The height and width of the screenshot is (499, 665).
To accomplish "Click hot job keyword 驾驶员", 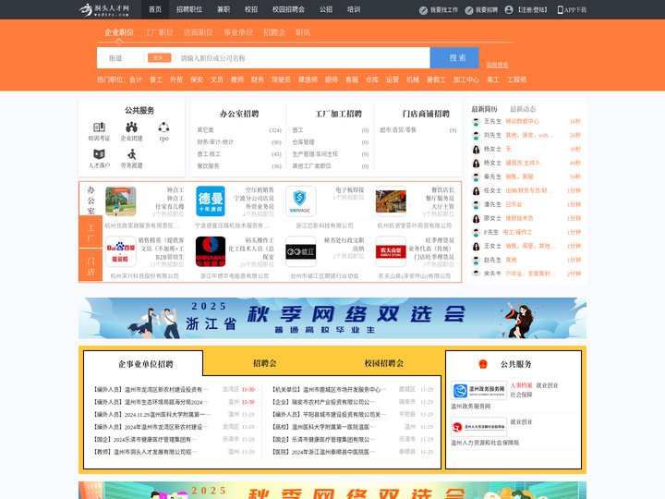I will click(x=281, y=79).
